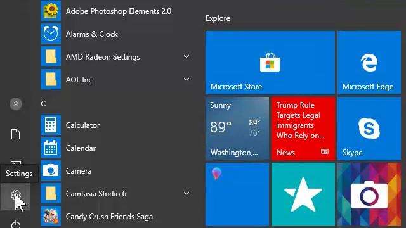
Task: Open the Skype tile
Action: click(x=369, y=129)
